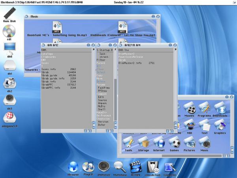Viewport: 237px width, 178px height.
Task: Open the Pictures drawer icon
Action: click(189, 142)
